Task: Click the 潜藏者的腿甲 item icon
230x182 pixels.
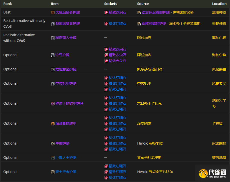Action: pyautogui.click(x=53, y=123)
